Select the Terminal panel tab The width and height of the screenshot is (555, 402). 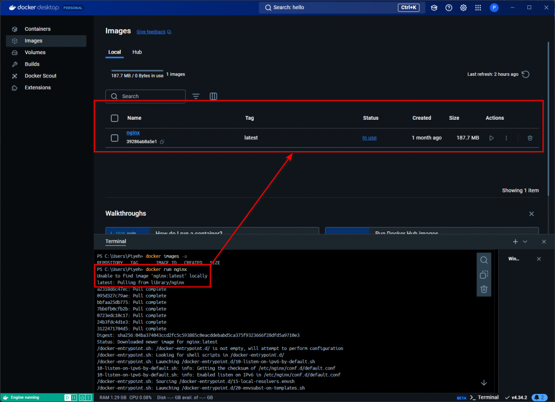click(x=116, y=241)
